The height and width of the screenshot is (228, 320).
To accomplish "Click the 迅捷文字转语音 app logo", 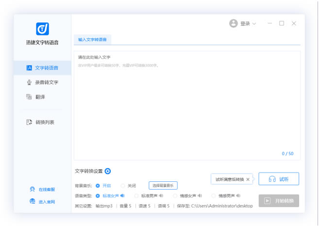I will pos(42,29).
